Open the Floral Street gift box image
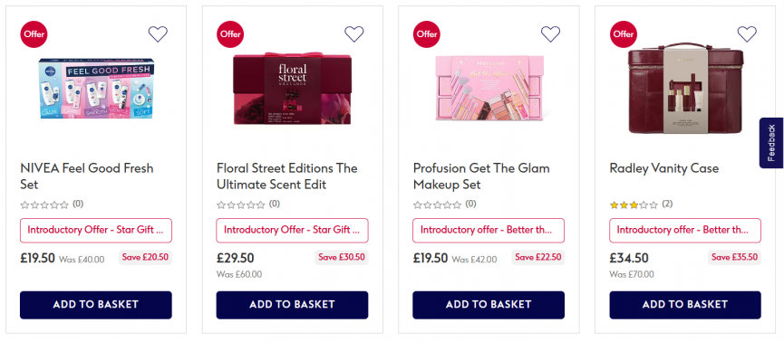The height and width of the screenshot is (342, 784). (x=292, y=89)
